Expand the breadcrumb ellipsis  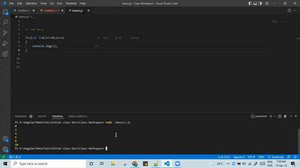[x=34, y=17]
